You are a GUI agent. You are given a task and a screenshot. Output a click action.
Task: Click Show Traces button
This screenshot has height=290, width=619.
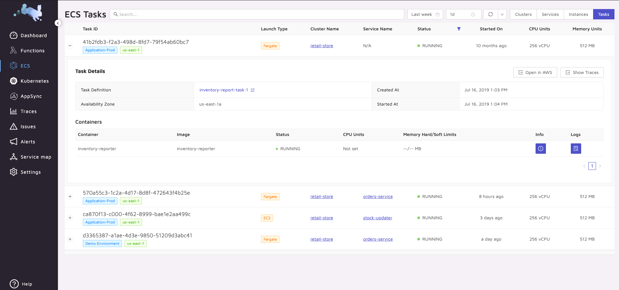click(582, 72)
